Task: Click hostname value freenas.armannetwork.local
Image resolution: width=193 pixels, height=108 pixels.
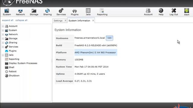Action: [90, 38]
